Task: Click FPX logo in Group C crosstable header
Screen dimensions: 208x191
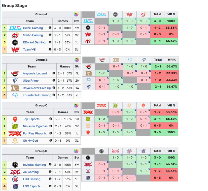Action: pos(101,106)
